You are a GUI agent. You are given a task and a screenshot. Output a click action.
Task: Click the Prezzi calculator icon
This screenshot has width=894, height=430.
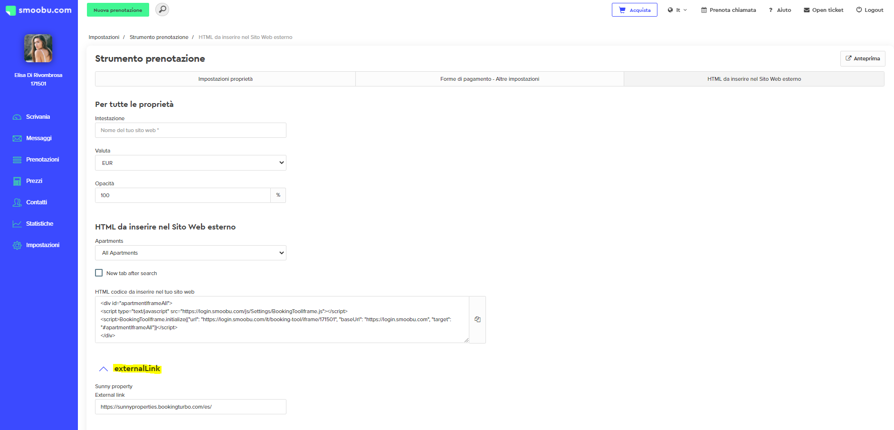click(17, 181)
